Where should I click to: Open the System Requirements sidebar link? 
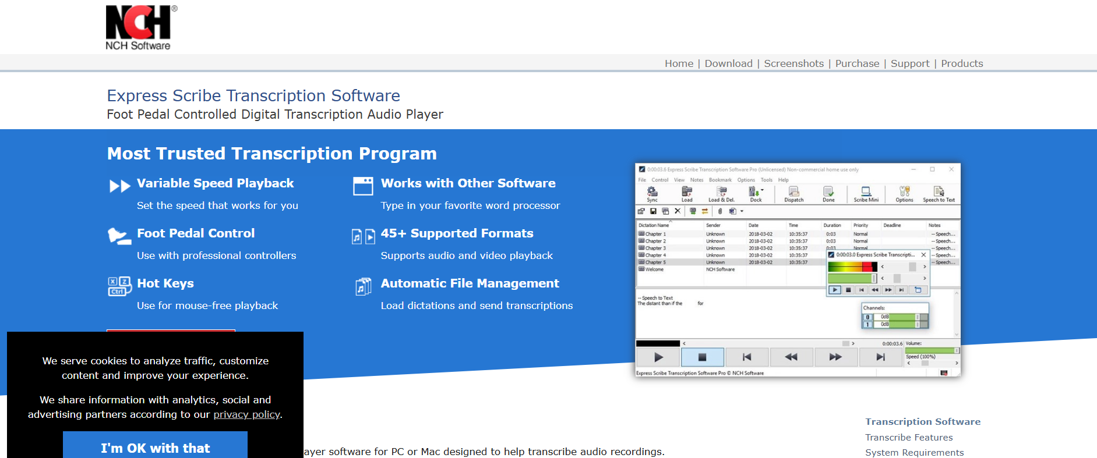(914, 453)
